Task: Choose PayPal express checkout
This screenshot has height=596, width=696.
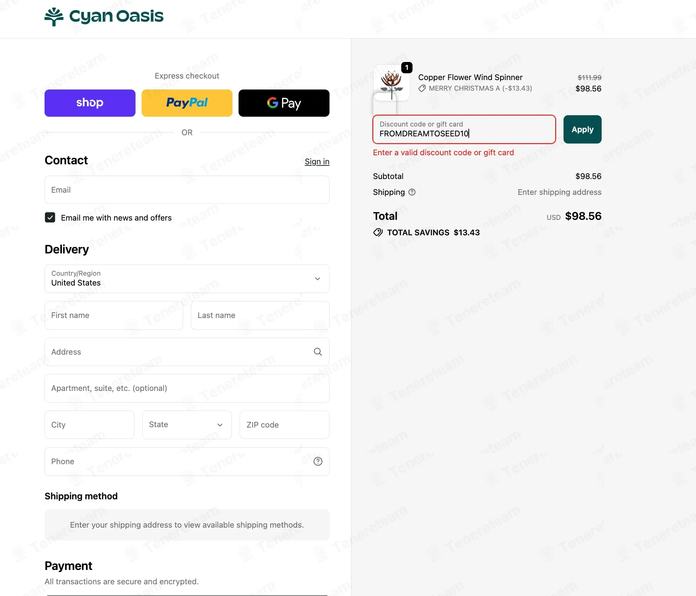Action: coord(187,103)
